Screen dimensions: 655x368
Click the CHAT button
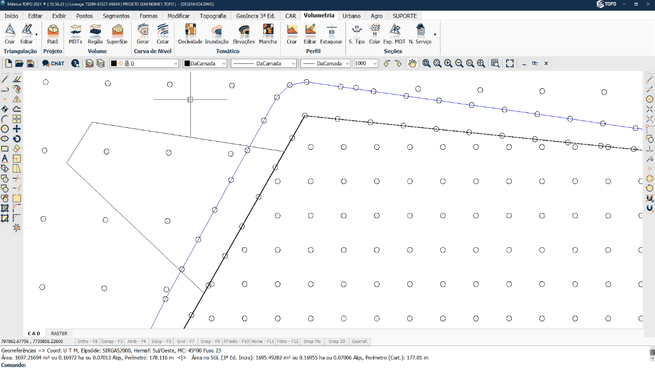[53, 63]
